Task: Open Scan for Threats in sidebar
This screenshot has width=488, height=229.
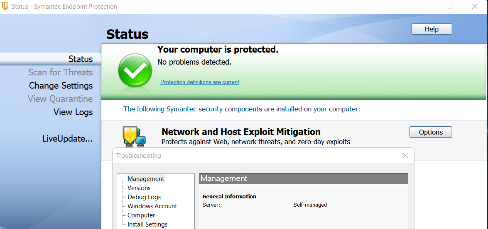Action: click(60, 72)
